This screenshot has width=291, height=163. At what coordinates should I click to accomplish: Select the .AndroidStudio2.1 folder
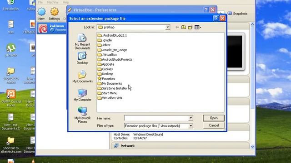click(x=112, y=35)
